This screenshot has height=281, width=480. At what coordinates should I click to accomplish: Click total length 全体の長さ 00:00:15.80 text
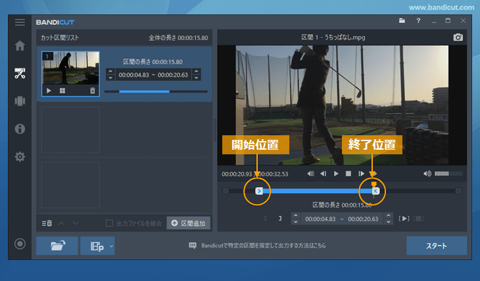(x=178, y=37)
